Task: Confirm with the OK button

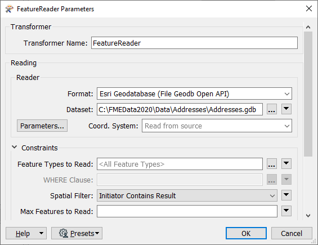Action: pyautogui.click(x=246, y=233)
